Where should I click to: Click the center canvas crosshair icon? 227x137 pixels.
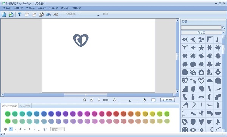pyautogui.click(x=99, y=100)
